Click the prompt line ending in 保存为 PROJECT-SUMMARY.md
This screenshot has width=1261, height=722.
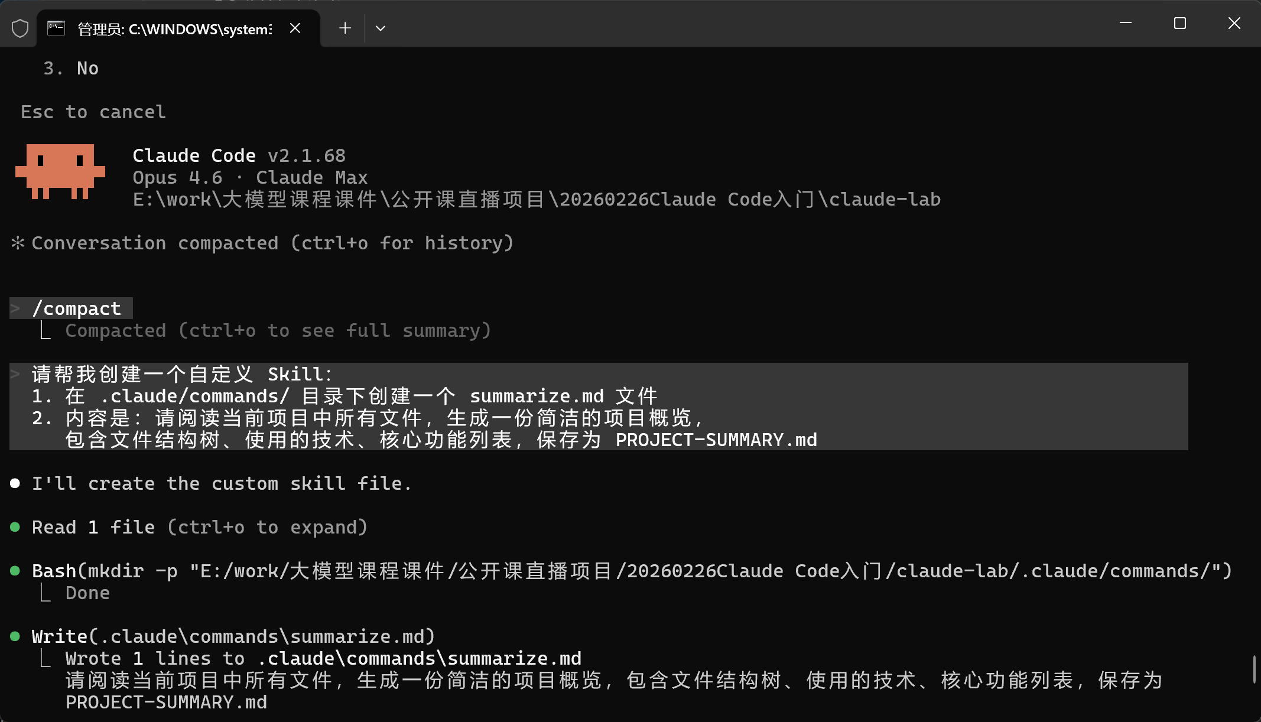[x=441, y=440]
